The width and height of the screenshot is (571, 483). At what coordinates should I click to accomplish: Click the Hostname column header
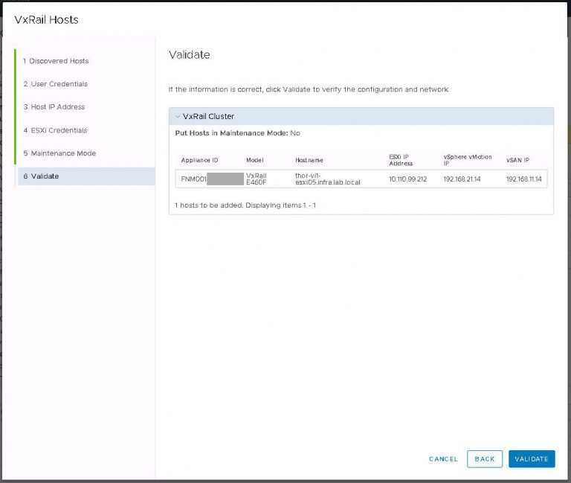point(309,160)
